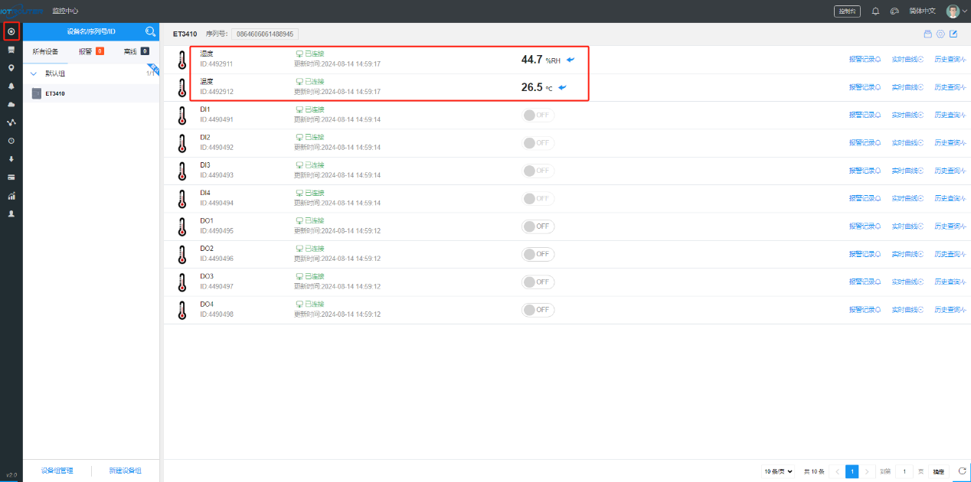Open the map location pin in sidebar
The image size is (971, 482).
click(11, 68)
